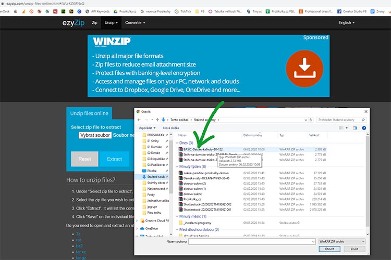Close the Otevřít dialog
Image resolution: width=391 pixels, height=260 pixels.
[x=366, y=112]
